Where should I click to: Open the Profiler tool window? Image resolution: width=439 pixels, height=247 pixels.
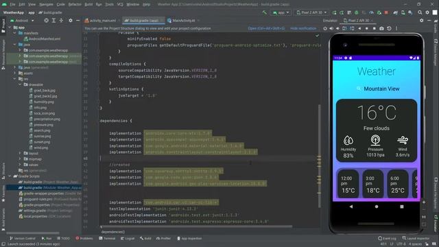pyautogui.click(x=163, y=239)
